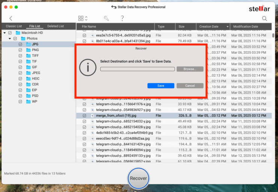Open Creation Date column sort dropdown

tap(227, 27)
